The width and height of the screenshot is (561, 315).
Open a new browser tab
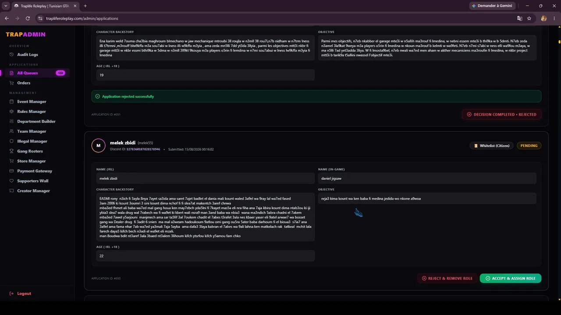click(85, 6)
